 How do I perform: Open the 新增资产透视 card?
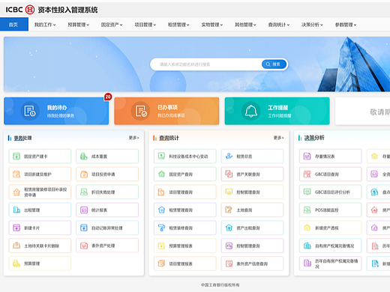point(331,228)
